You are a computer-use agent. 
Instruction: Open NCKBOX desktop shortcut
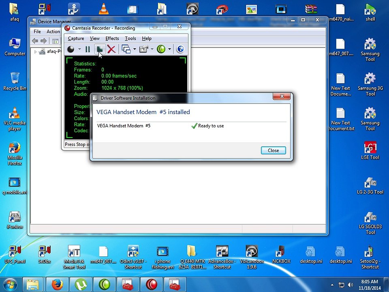click(x=281, y=255)
